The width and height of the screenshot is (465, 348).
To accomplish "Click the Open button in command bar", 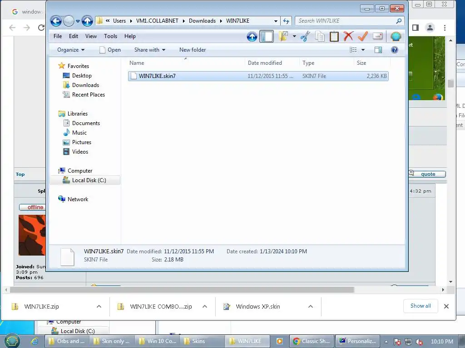I will pos(110,50).
